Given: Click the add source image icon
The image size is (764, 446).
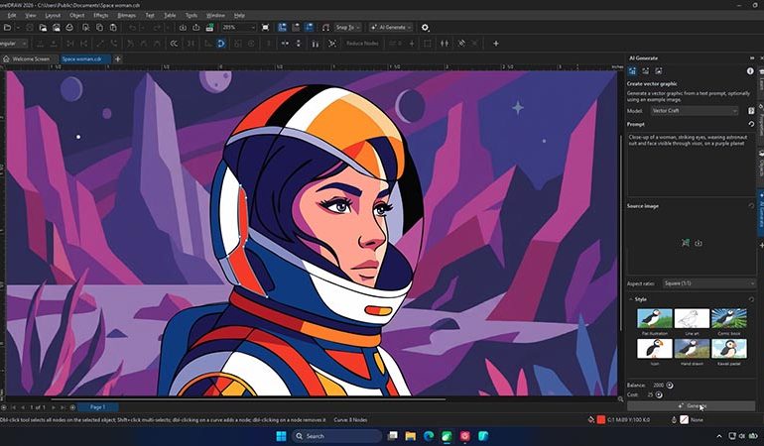Looking at the screenshot, I should [686, 243].
